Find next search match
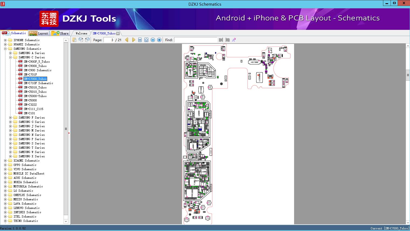This screenshot has height=231, width=410. click(228, 40)
